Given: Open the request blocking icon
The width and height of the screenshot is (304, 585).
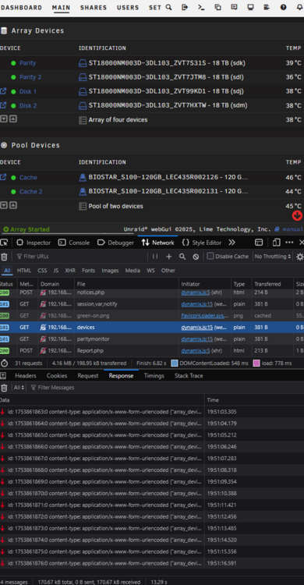Looking at the screenshot, I should [196, 257].
